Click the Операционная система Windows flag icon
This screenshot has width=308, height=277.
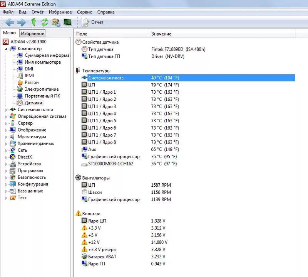[x=13, y=116]
